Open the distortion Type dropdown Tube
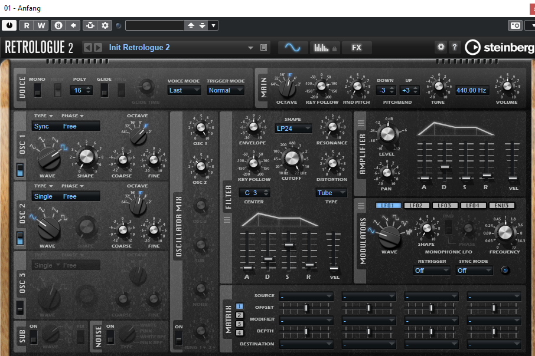This screenshot has width=535, height=356. coord(331,193)
